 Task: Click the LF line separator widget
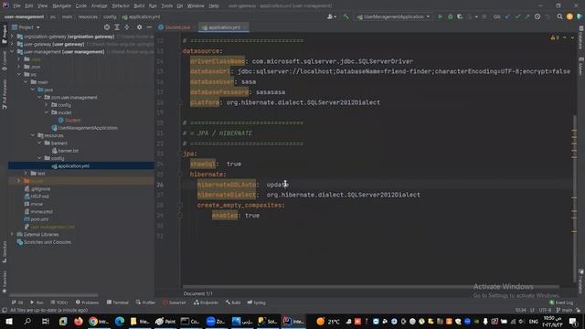(x=532, y=311)
